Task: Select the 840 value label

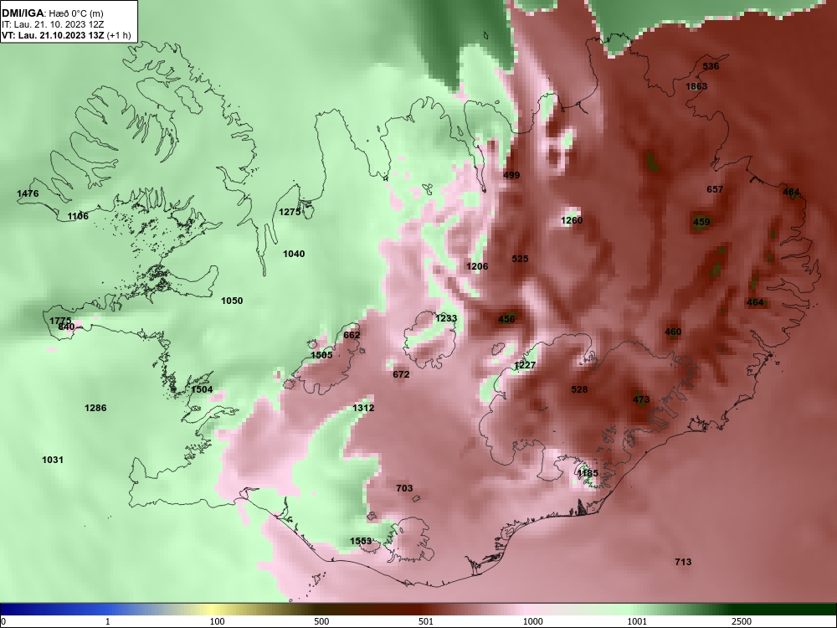Action: click(x=66, y=327)
